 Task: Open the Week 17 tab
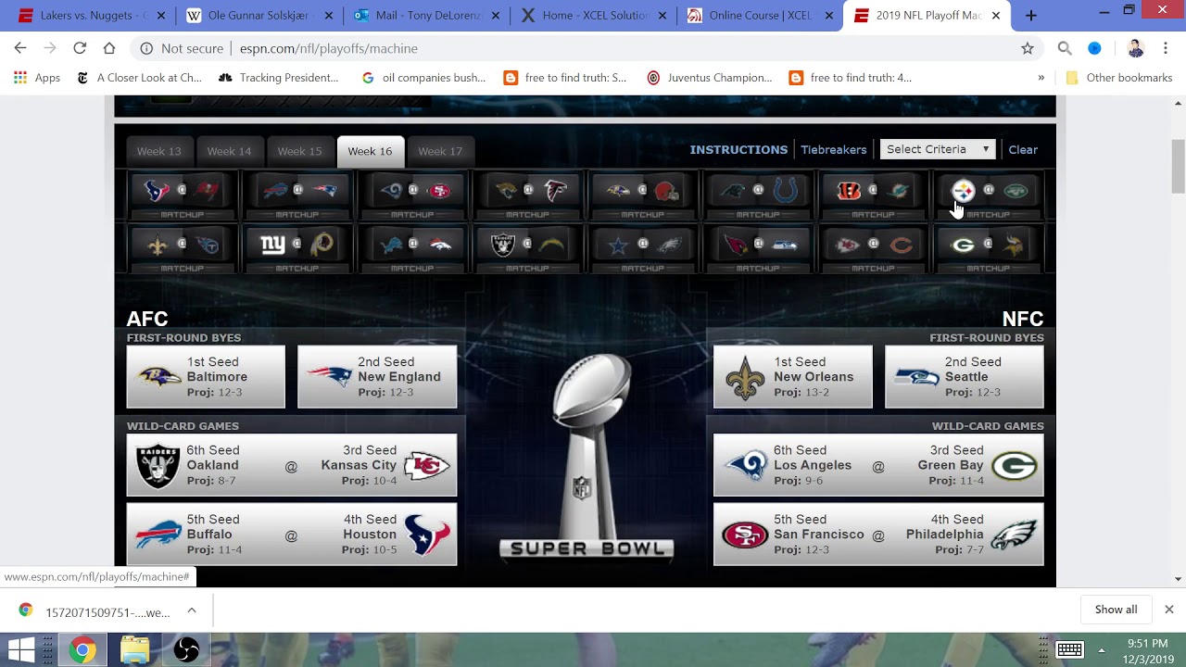click(x=440, y=151)
